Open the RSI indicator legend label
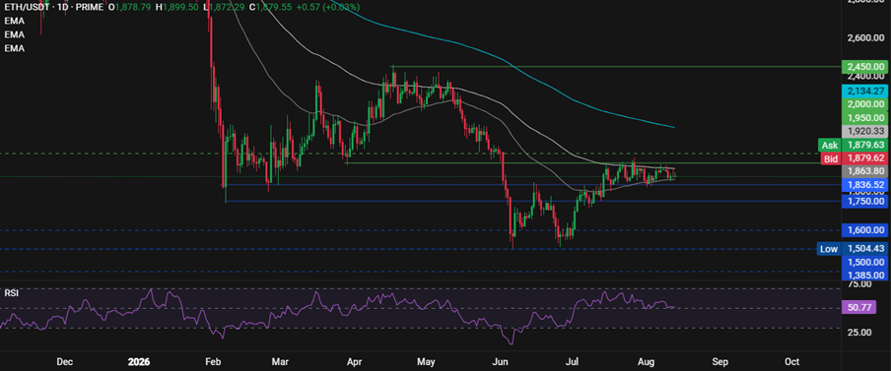The height and width of the screenshot is (371, 891). coord(11,292)
